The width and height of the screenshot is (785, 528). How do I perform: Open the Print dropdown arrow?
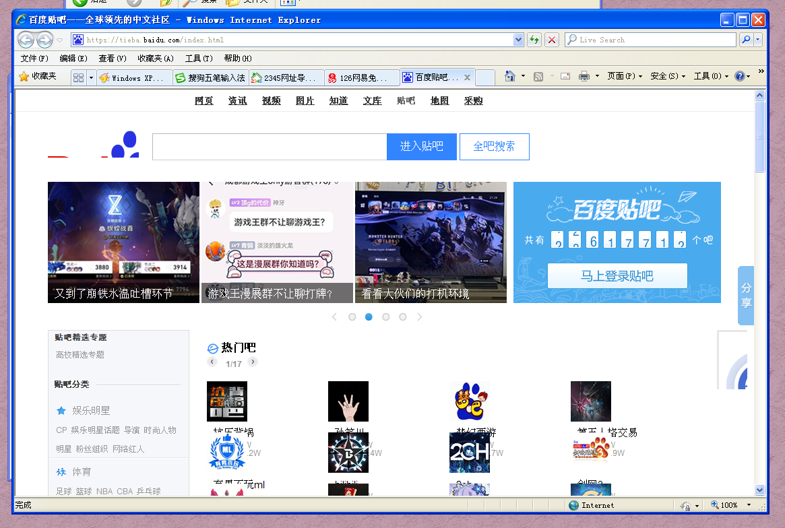click(597, 76)
